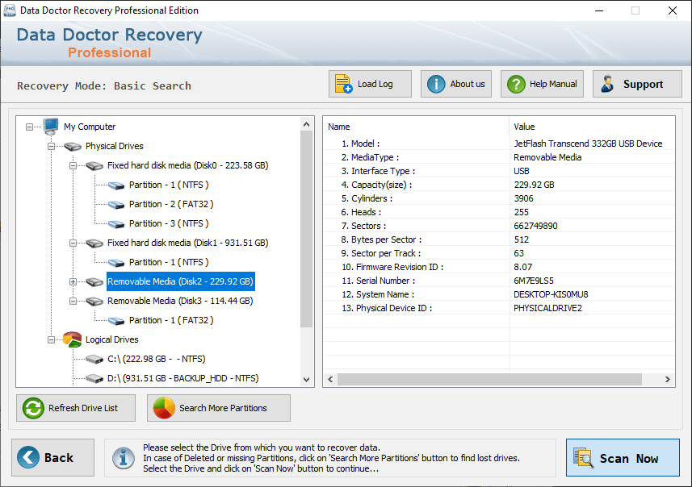692x487 pixels.
Task: Click system name 'DESKTOP-KIS0MU8'
Action: pyautogui.click(x=551, y=294)
